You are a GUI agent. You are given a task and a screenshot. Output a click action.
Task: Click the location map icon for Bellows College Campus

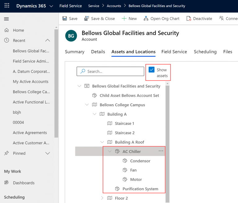click(x=95, y=105)
